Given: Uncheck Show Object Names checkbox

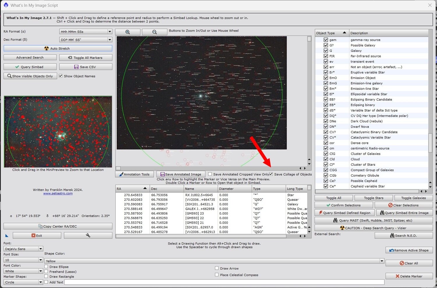Looking at the screenshot, I should point(61,76).
